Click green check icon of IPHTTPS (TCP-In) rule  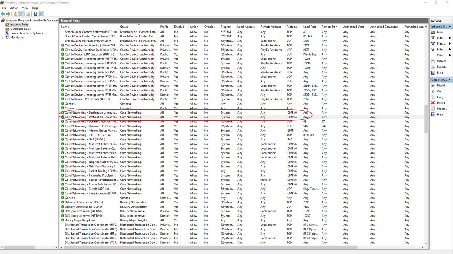tap(63, 135)
